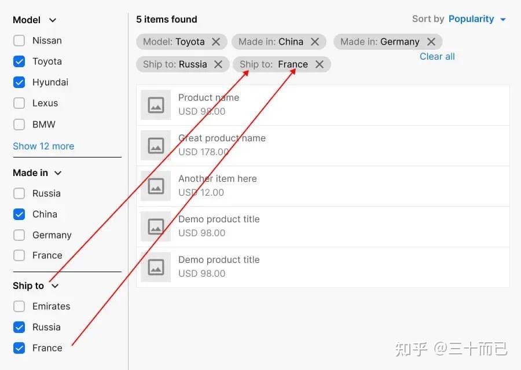Click the Hyundai label in sidebar
Viewport: 521px width, 370px height.
(x=50, y=82)
